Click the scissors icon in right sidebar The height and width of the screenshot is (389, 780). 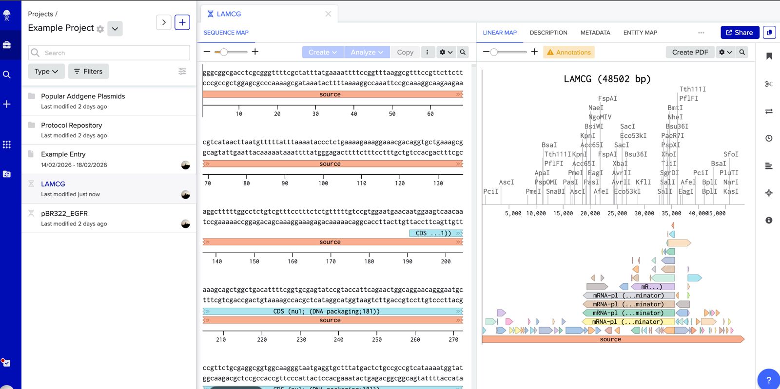click(x=769, y=84)
